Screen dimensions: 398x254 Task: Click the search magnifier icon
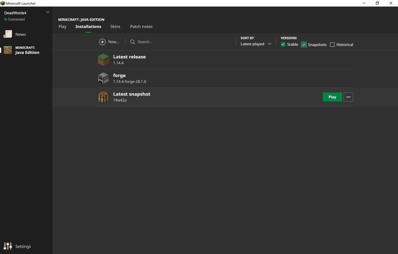132,42
